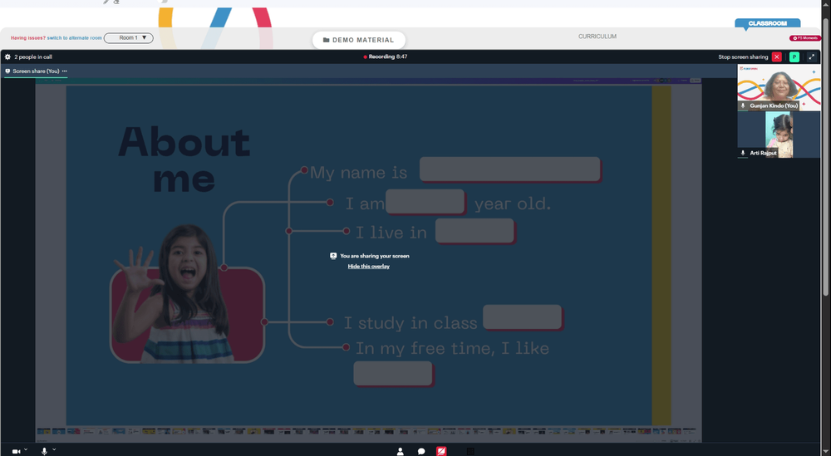Toggle the microphone mute button
This screenshot has height=456, width=831.
(45, 451)
